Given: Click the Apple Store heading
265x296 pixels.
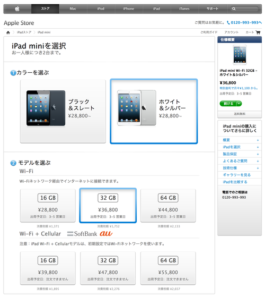Looking at the screenshot, I should pyautogui.click(x=19, y=23).
